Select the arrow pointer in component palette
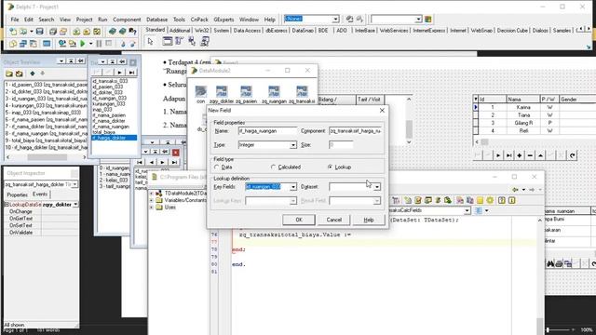This screenshot has height=335, width=596. coord(151,41)
